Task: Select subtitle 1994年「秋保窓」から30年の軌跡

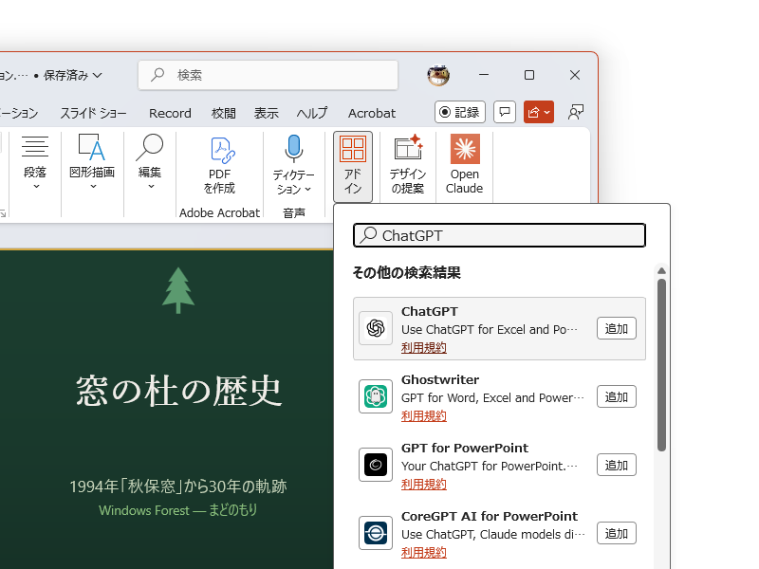Action: (178, 486)
